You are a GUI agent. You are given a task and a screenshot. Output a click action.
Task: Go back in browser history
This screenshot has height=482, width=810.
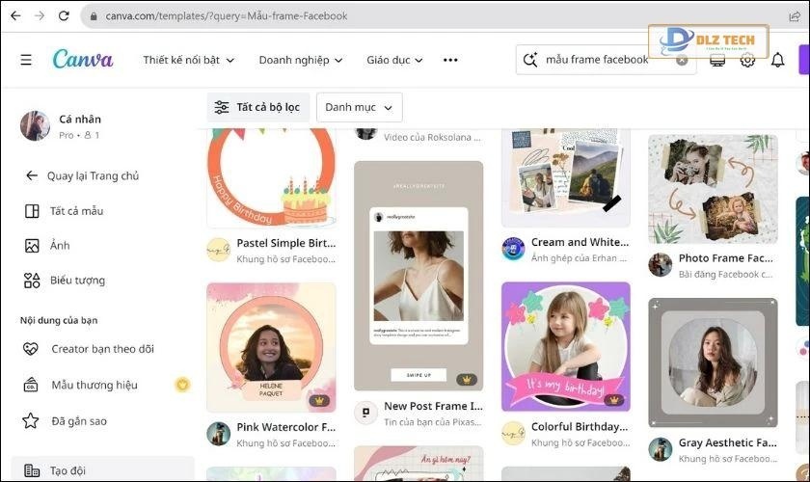coord(13,16)
